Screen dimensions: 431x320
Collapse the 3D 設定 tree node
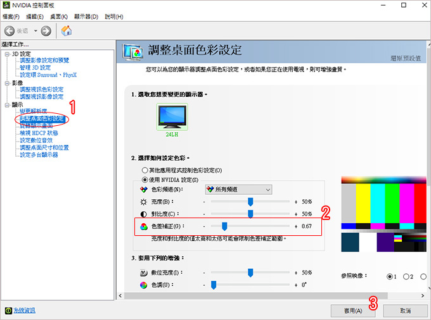point(7,54)
